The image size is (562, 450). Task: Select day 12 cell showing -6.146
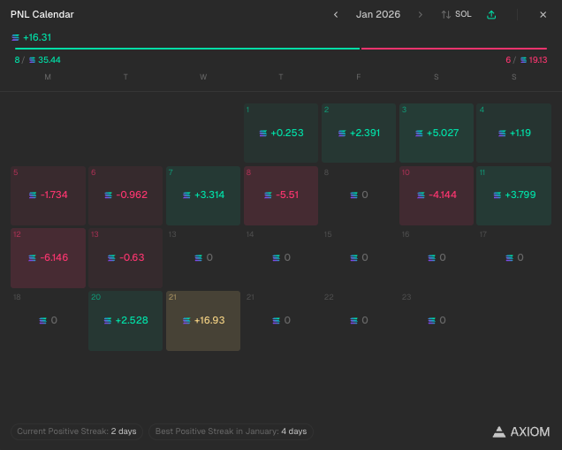(x=48, y=258)
